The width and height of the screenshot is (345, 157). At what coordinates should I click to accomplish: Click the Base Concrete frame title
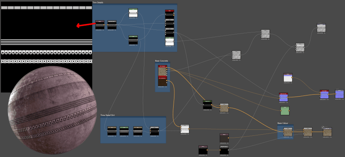pyautogui.click(x=162, y=60)
